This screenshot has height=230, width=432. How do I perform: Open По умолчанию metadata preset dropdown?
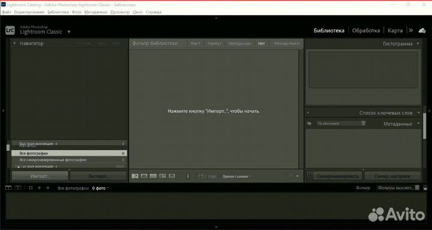(341, 123)
